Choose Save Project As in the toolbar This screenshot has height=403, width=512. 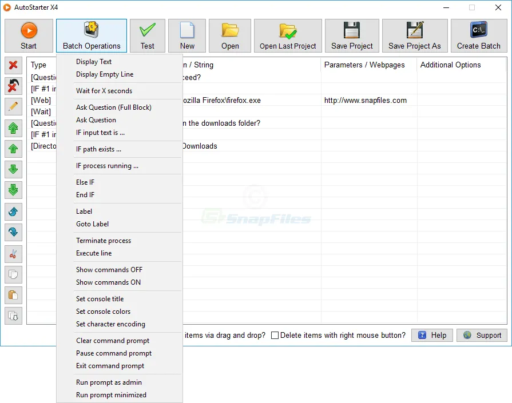(415, 35)
